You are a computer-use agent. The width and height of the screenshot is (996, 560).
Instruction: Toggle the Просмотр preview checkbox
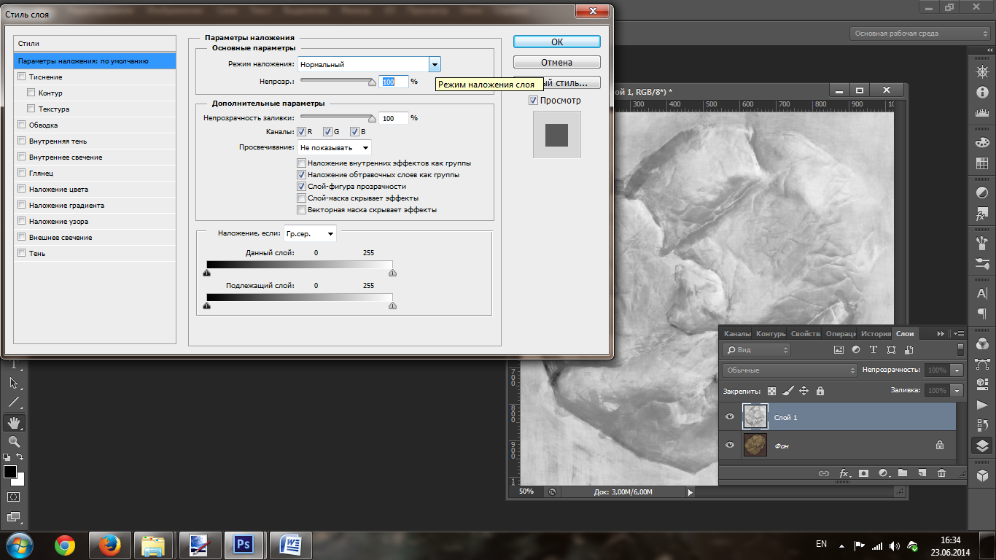pyautogui.click(x=534, y=101)
